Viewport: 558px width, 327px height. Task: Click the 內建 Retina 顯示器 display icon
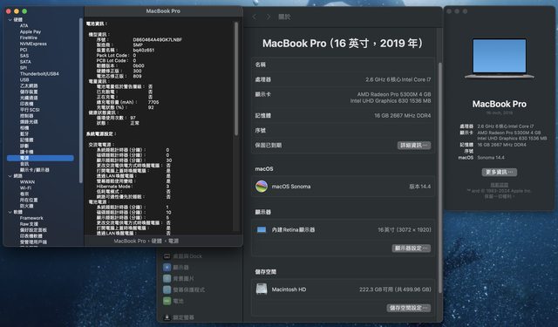262,230
